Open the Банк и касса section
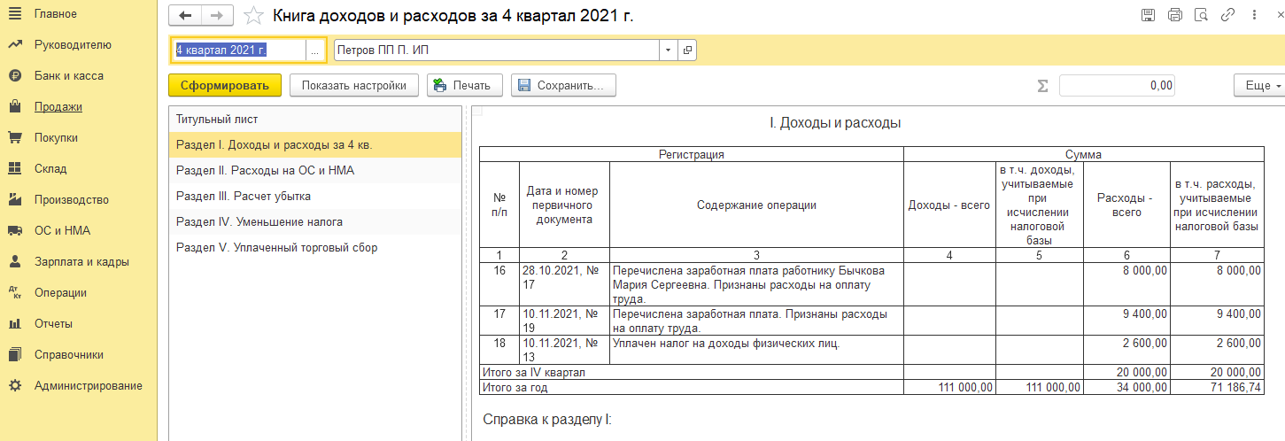Screen dimensions: 1285x441 [68, 76]
